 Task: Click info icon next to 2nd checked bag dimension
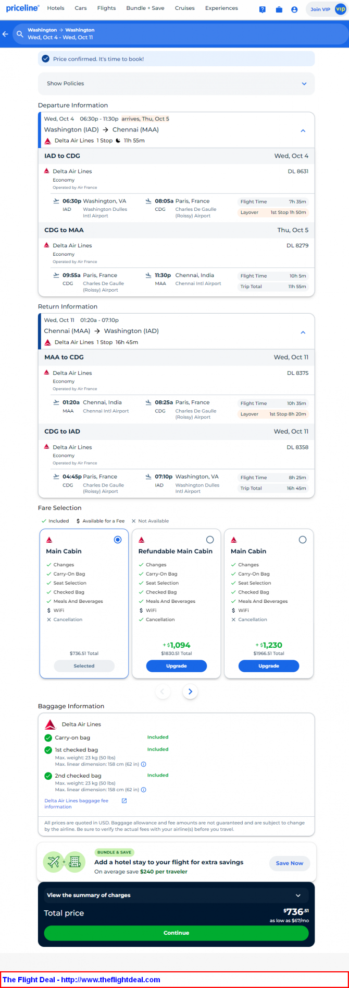(x=144, y=790)
